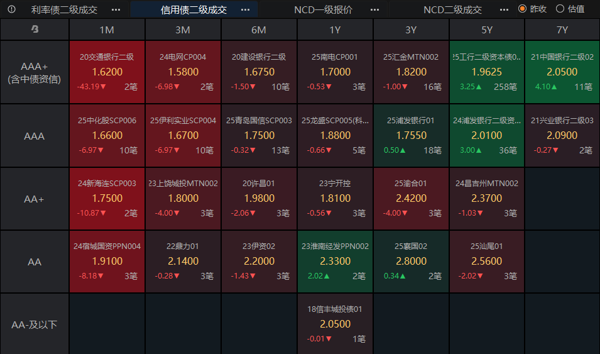This screenshot has height=354, width=600.
Task: Open the 工行二级资本债 cell with 258笔
Action: click(x=487, y=72)
